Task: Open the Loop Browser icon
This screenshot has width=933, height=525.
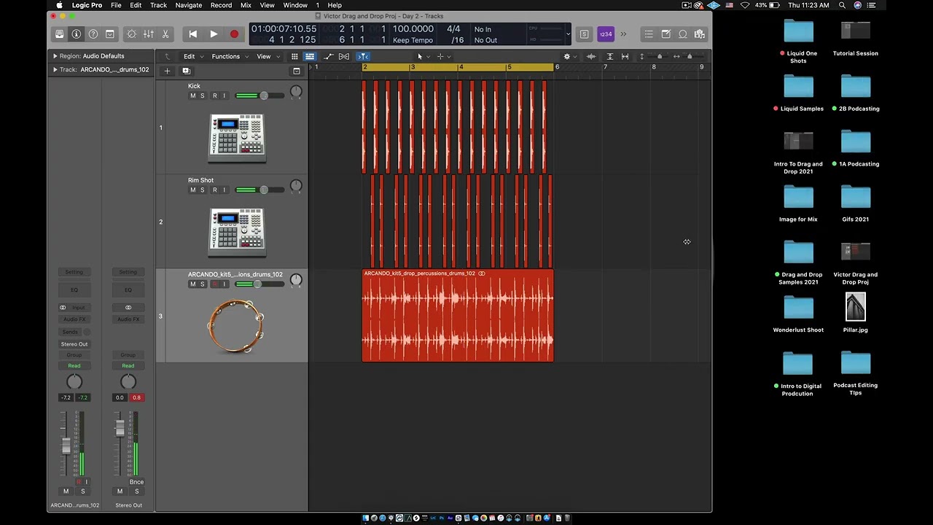Action: 683,34
